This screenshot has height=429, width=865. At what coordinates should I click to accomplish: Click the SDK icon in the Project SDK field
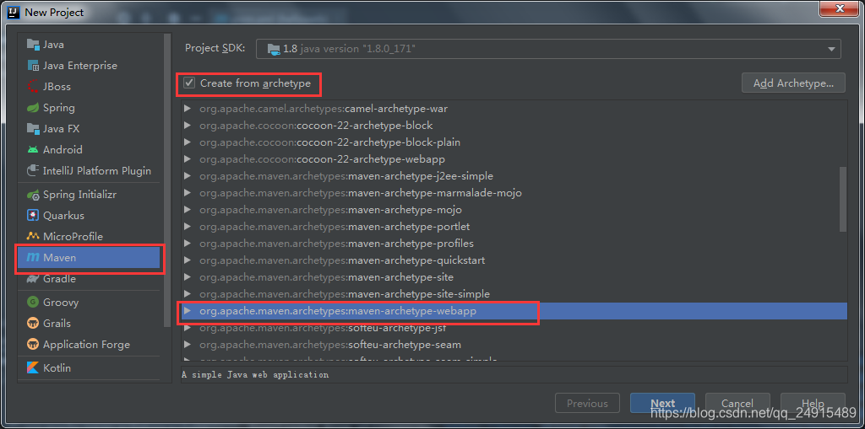(x=273, y=49)
